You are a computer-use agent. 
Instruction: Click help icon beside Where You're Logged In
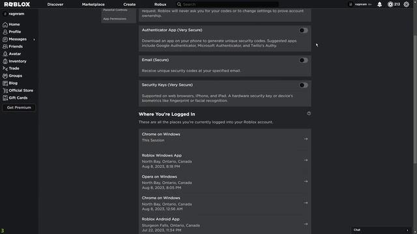pyautogui.click(x=309, y=113)
